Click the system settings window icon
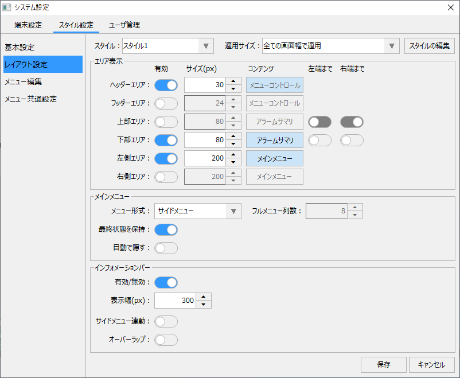460x378 pixels. click(7, 7)
